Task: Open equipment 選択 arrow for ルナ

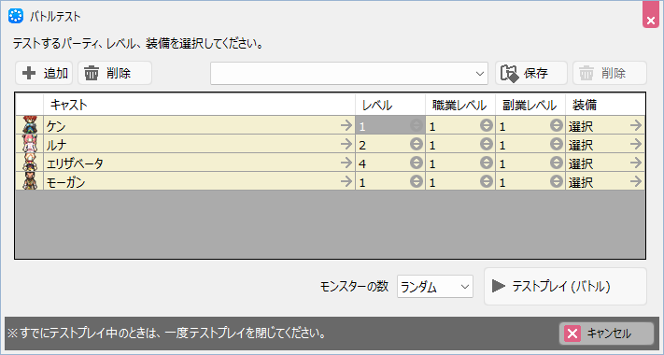Action: (x=636, y=144)
